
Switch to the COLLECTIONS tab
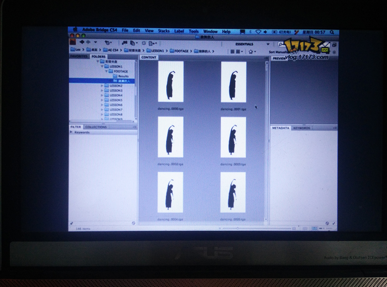tap(96, 127)
